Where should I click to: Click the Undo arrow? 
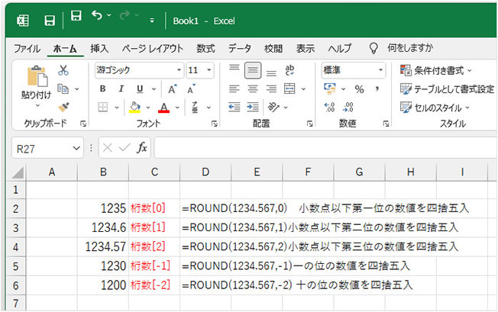(97, 15)
